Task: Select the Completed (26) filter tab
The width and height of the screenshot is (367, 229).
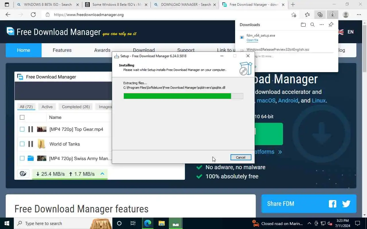Action: [x=76, y=107]
